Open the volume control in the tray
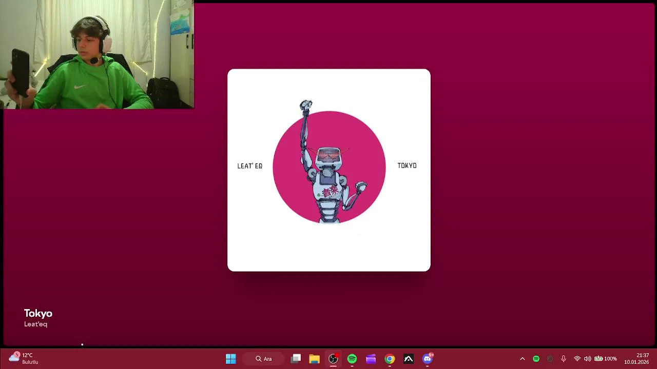Viewport: 657px width, 369px height. coord(587,359)
